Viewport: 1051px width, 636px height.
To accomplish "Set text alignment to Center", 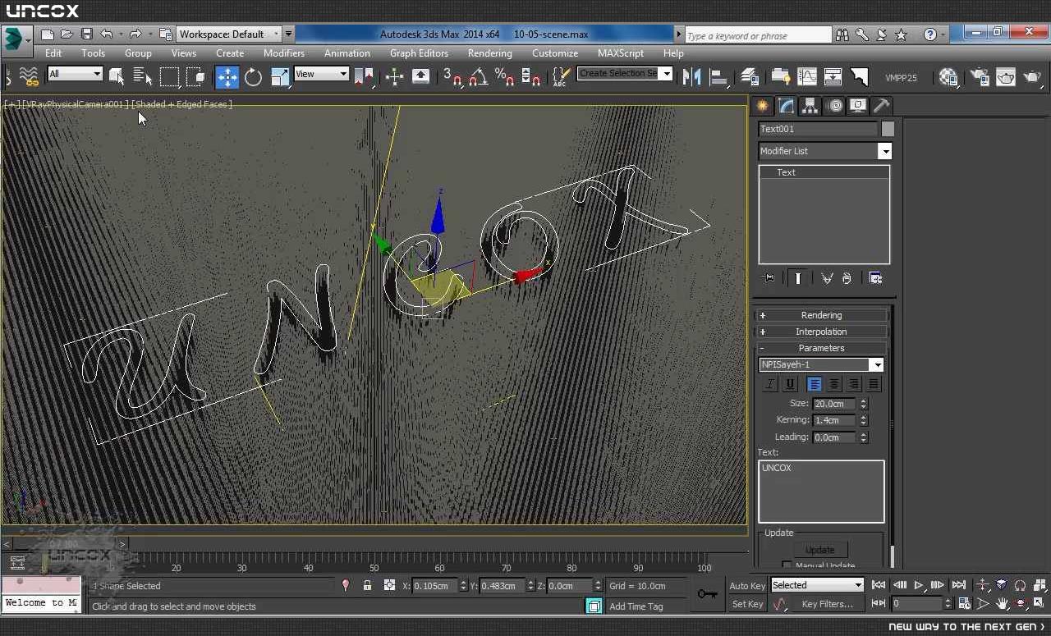I will click(834, 384).
